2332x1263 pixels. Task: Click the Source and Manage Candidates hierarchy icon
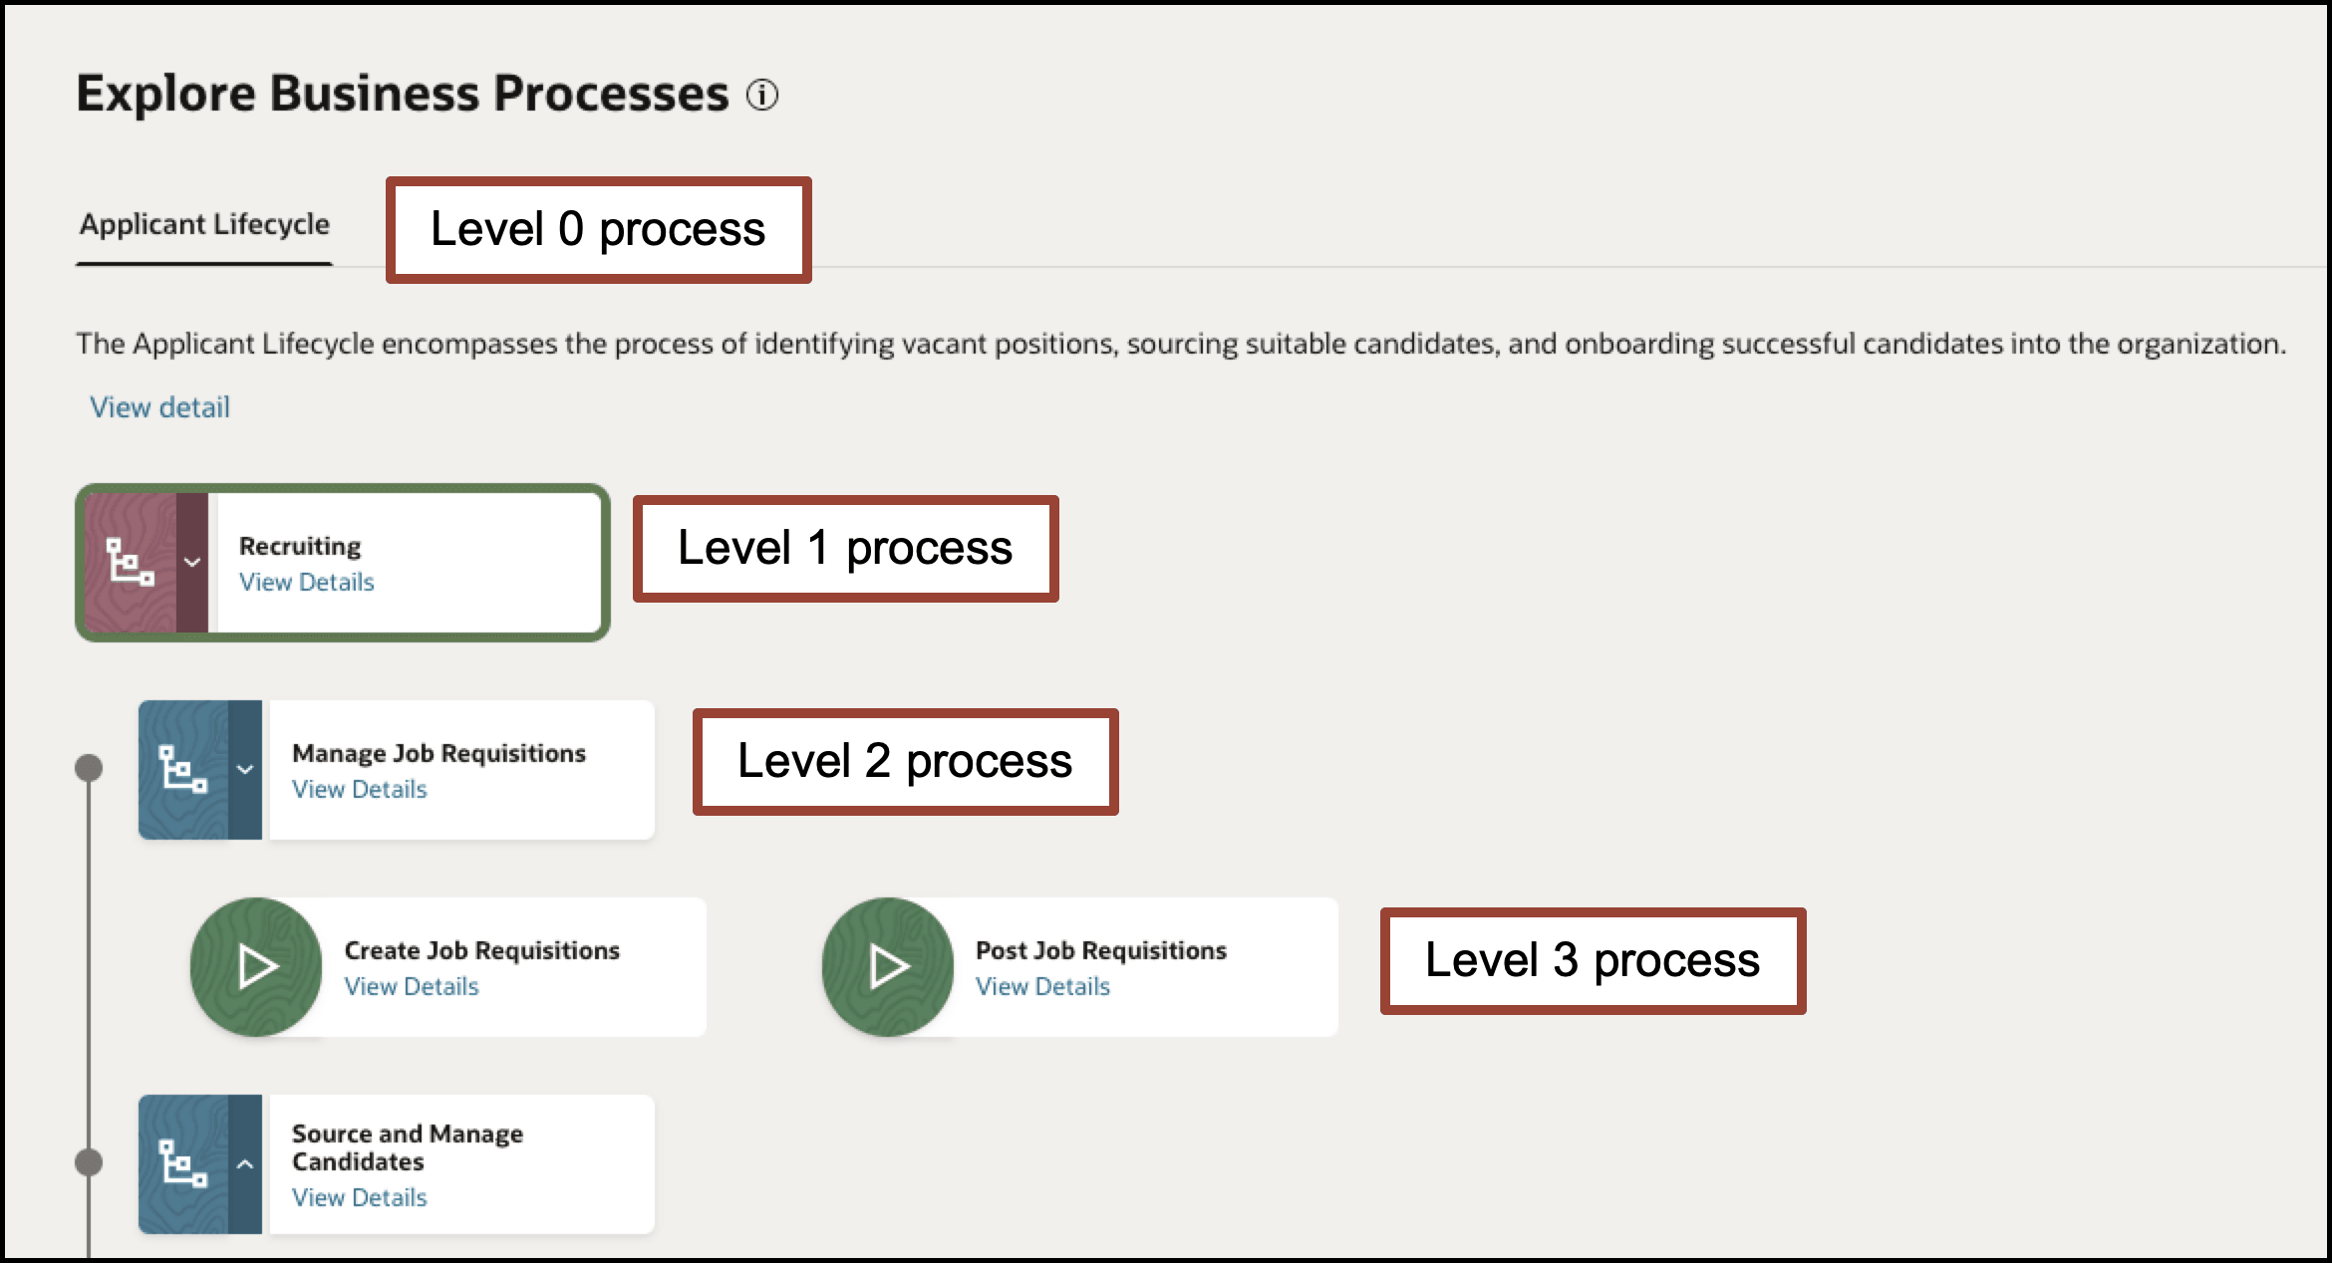coord(185,1163)
